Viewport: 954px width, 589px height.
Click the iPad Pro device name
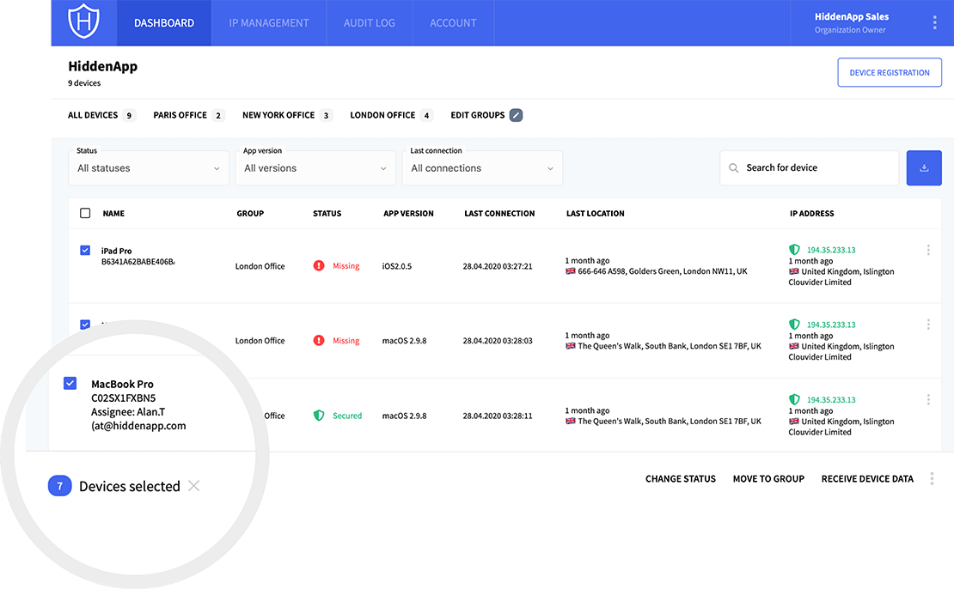coord(116,251)
